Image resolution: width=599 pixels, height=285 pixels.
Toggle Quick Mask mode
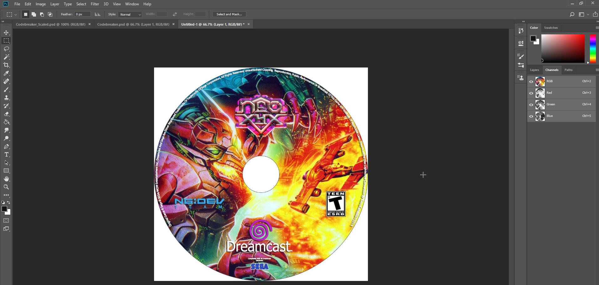click(x=6, y=221)
